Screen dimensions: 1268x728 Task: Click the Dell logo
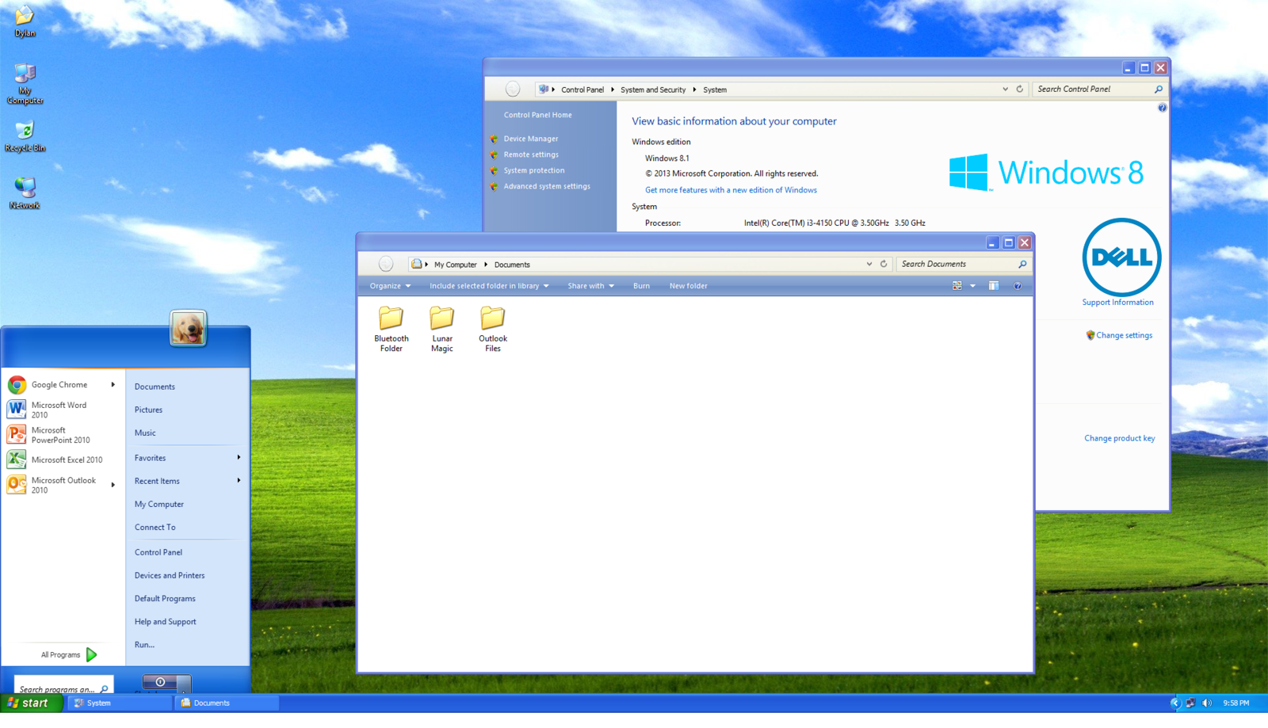click(x=1121, y=257)
